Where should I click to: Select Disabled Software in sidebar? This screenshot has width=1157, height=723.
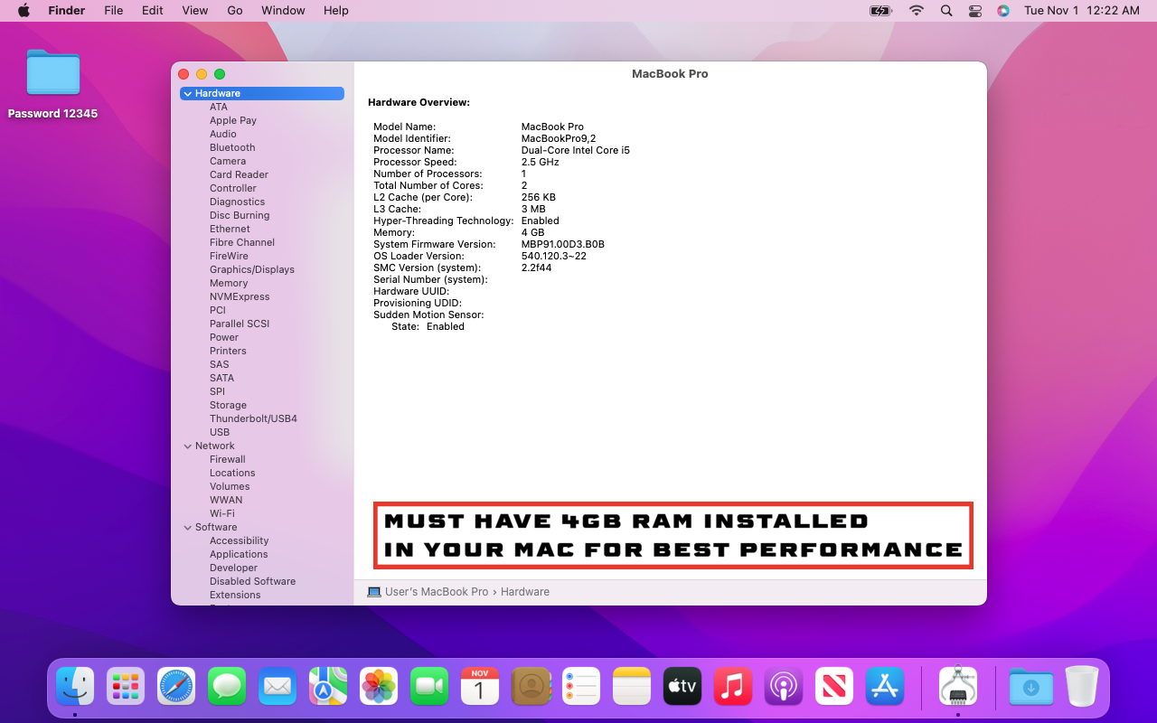coord(252,581)
